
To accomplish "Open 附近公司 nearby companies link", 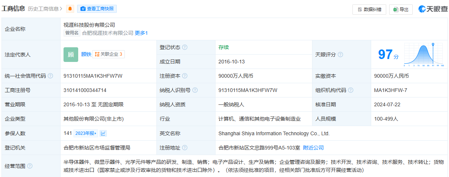I will click(x=313, y=148).
